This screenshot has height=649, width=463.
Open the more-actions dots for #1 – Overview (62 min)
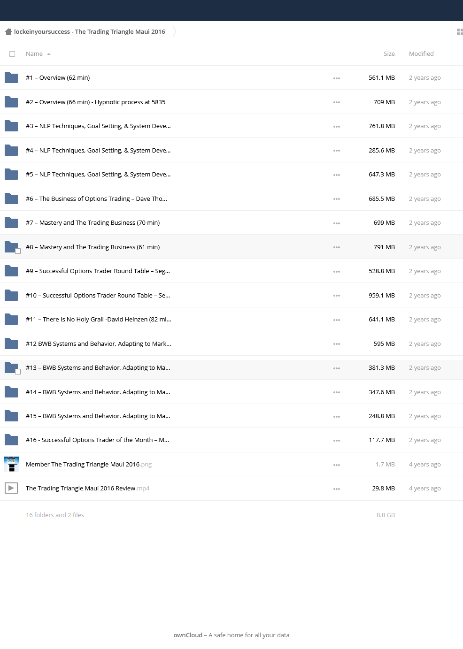pyautogui.click(x=337, y=78)
